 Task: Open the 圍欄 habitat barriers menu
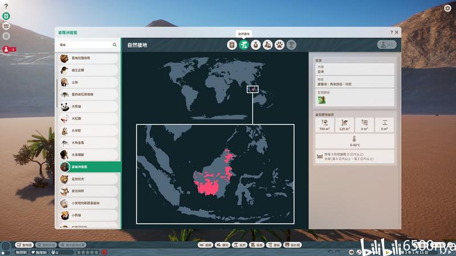tap(205, 245)
